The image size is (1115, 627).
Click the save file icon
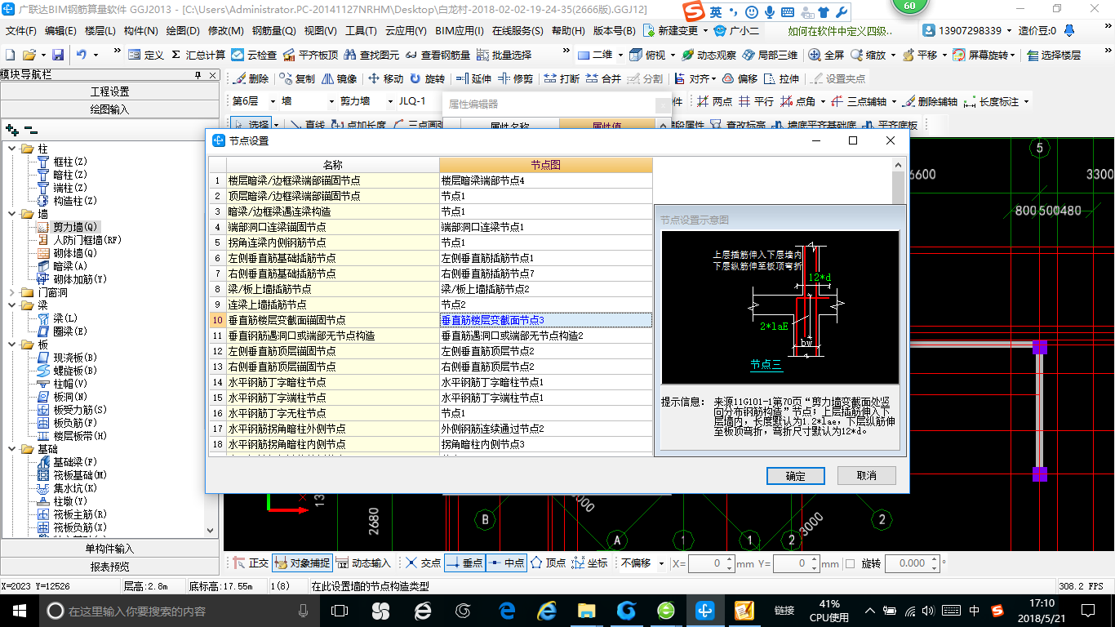[58, 55]
